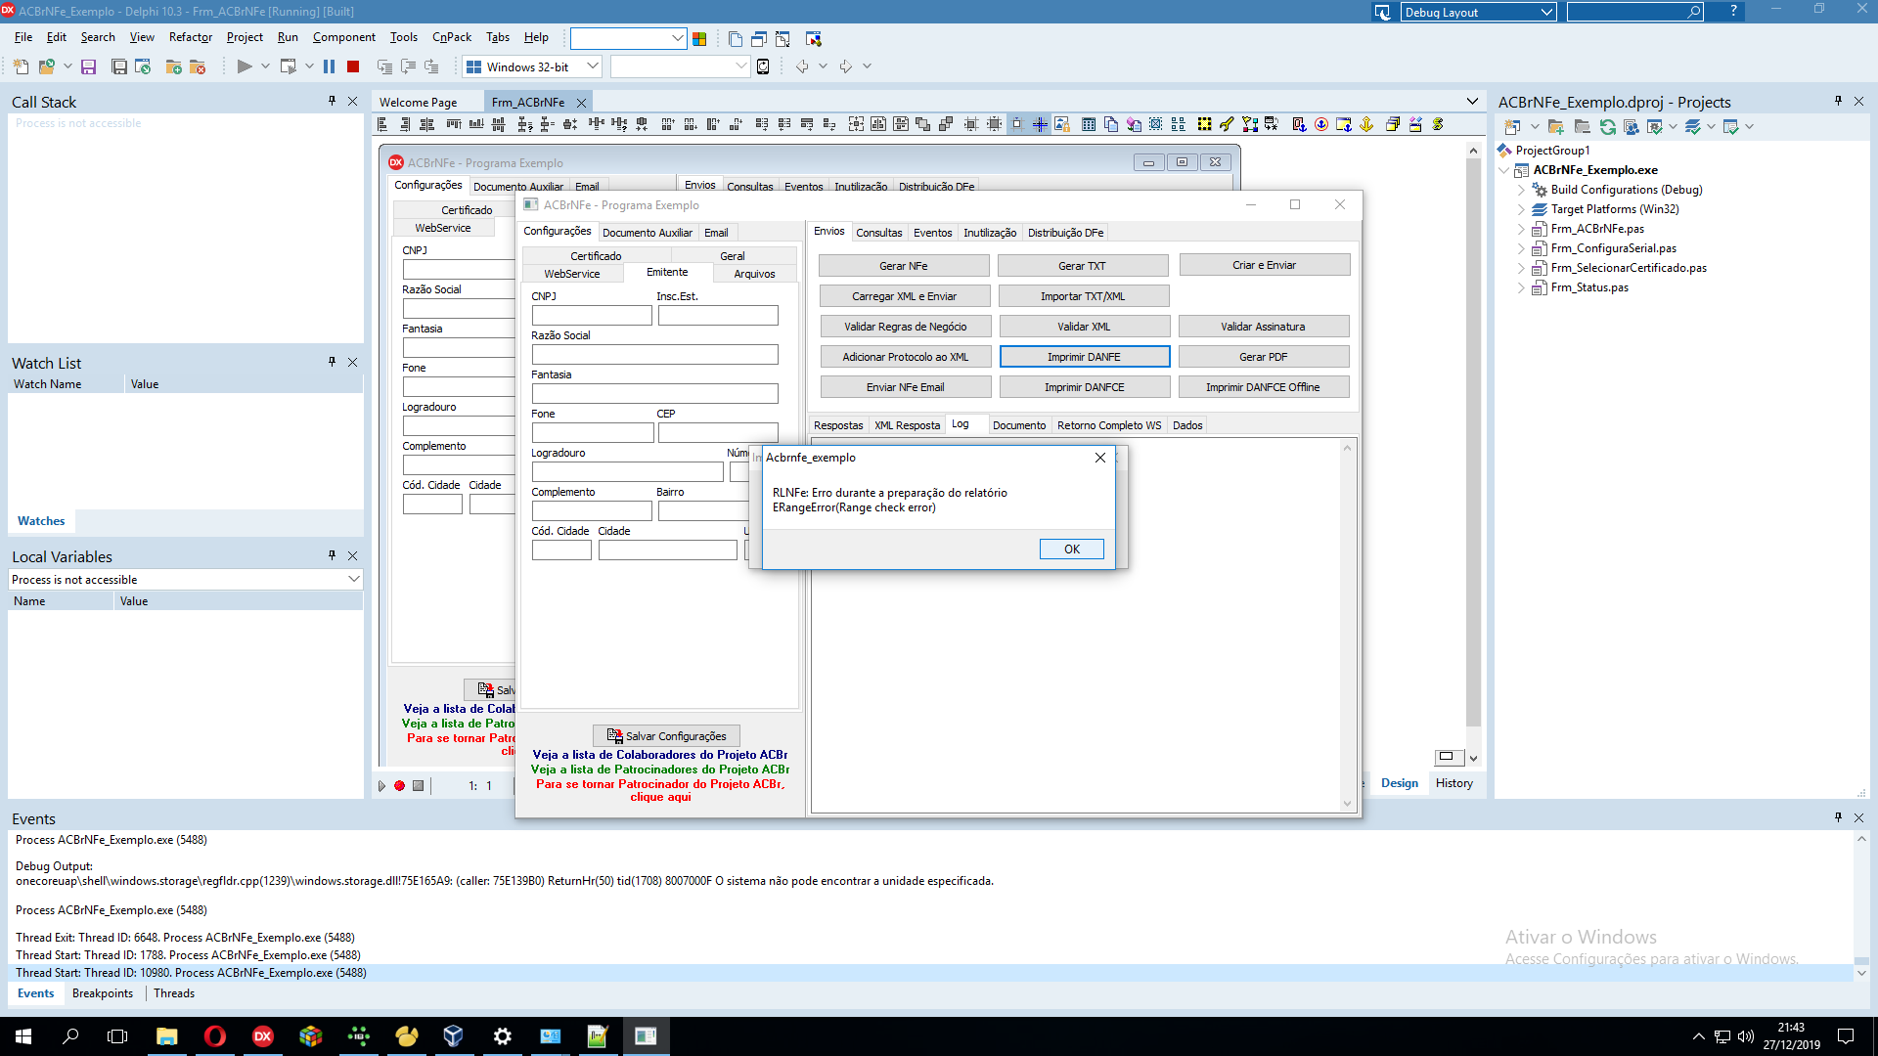Screen dimensions: 1878x1056
Task: Click the Back navigation arrow icon
Action: click(802, 66)
